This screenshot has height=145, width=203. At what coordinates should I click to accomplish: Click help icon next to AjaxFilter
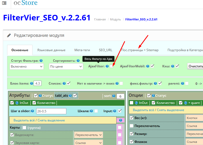coord(107,66)
